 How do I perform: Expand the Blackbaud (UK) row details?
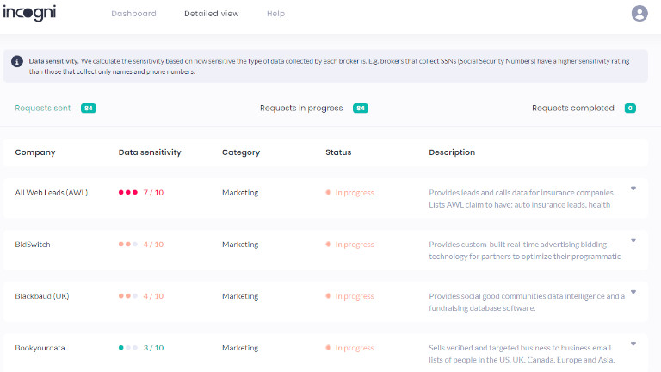pyautogui.click(x=633, y=292)
